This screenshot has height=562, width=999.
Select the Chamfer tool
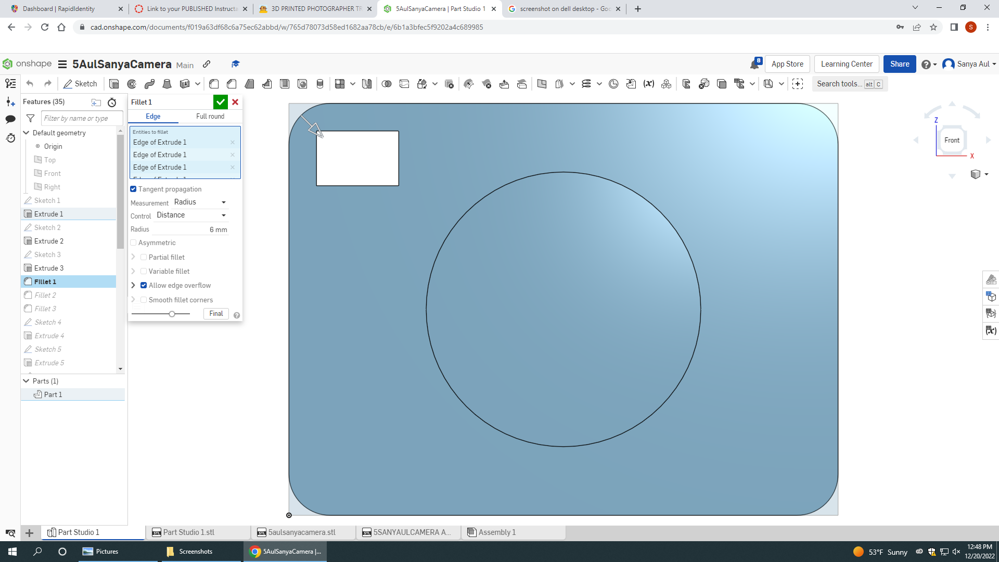point(232,84)
